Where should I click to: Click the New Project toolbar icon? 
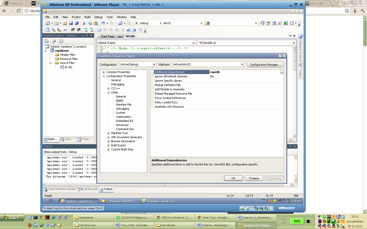(48, 23)
